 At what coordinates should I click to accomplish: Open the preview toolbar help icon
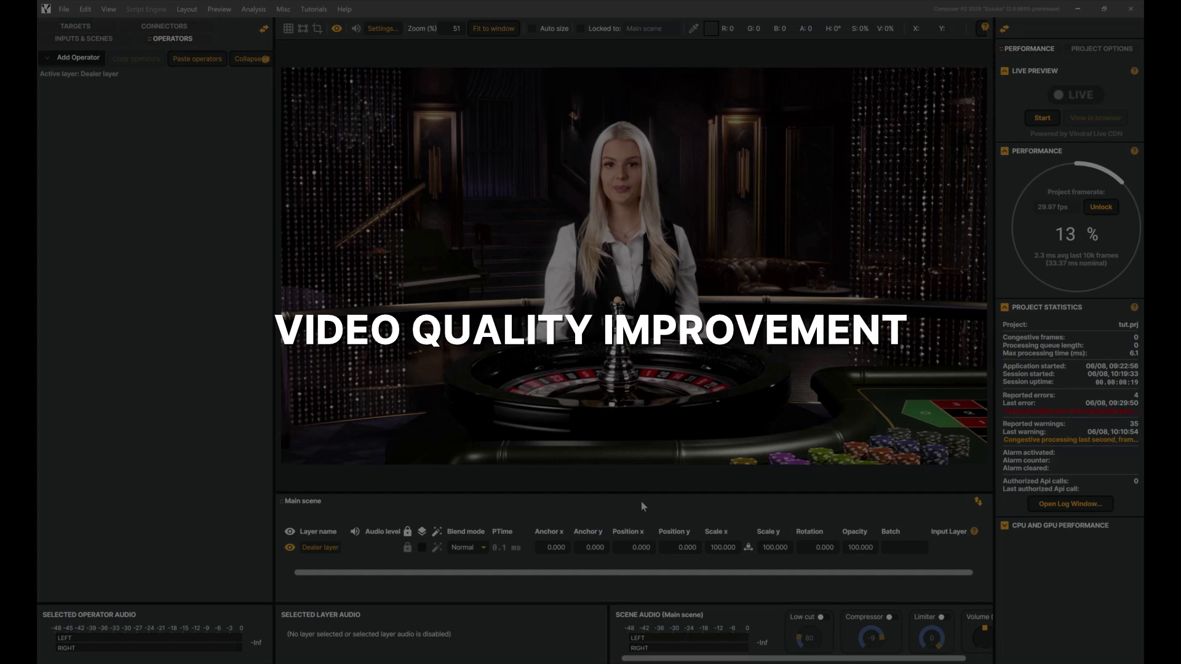tap(985, 27)
